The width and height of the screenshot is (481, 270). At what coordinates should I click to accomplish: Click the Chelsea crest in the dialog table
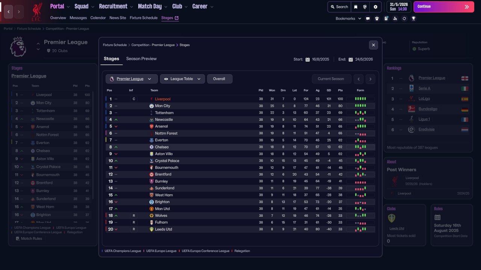151,147
